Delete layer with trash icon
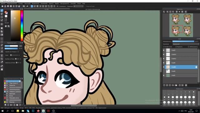The height and width of the screenshot is (113, 200). click(x=186, y=85)
